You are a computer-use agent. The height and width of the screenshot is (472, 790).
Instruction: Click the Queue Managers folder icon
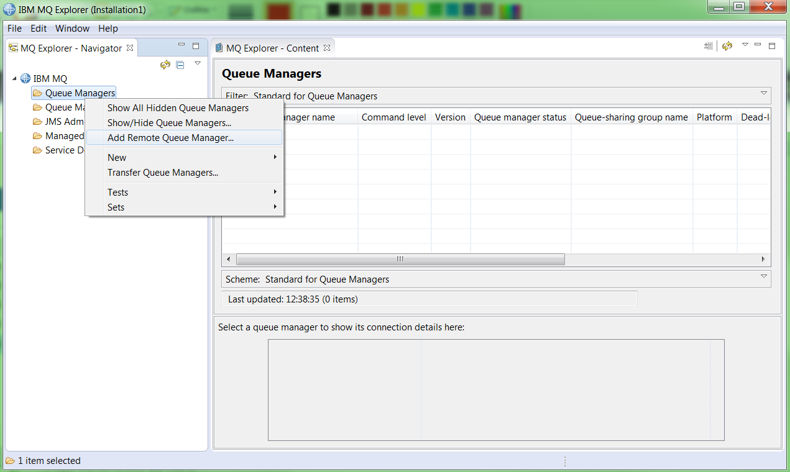[37, 92]
